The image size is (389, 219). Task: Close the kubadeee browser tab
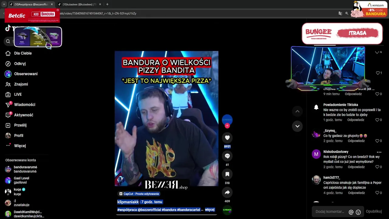coord(100,4)
